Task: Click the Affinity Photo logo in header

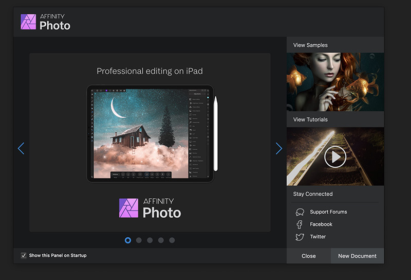Action: pyautogui.click(x=45, y=22)
